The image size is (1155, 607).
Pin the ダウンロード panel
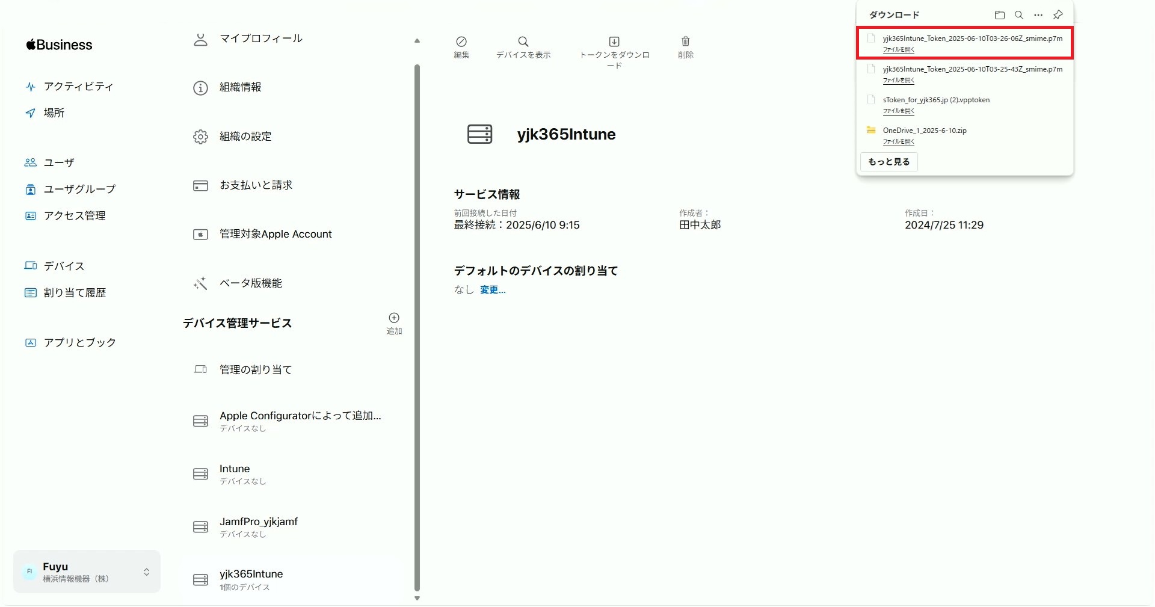[x=1058, y=15]
